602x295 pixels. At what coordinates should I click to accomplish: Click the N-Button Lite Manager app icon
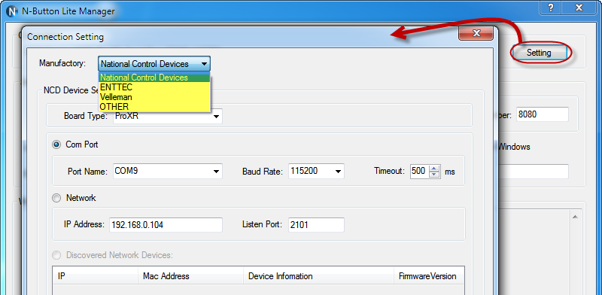pos(13,11)
